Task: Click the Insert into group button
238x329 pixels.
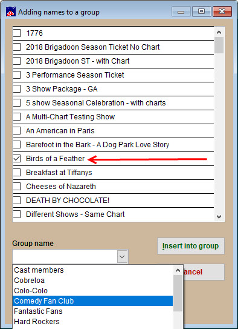Action: [191, 246]
